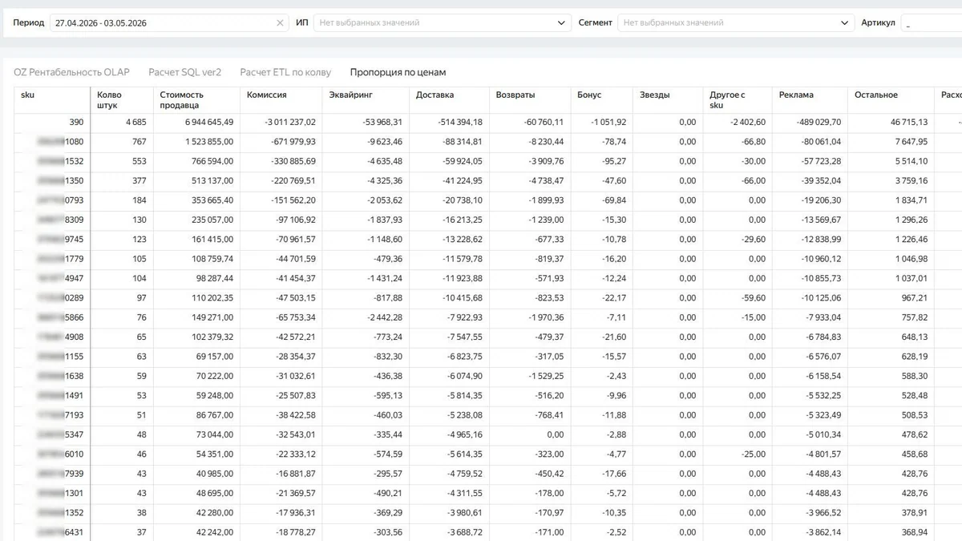This screenshot has width=962, height=541.
Task: Click the value -59,60 in Другое column
Action: tap(754, 298)
